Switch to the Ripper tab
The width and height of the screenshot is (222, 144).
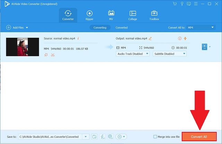tap(89, 15)
